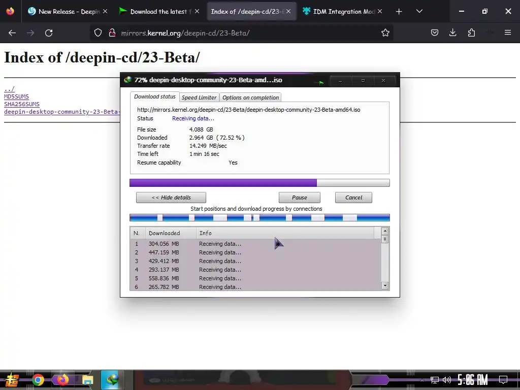520x390 pixels.
Task: Reload the page with the refresh icon
Action: [x=49, y=33]
